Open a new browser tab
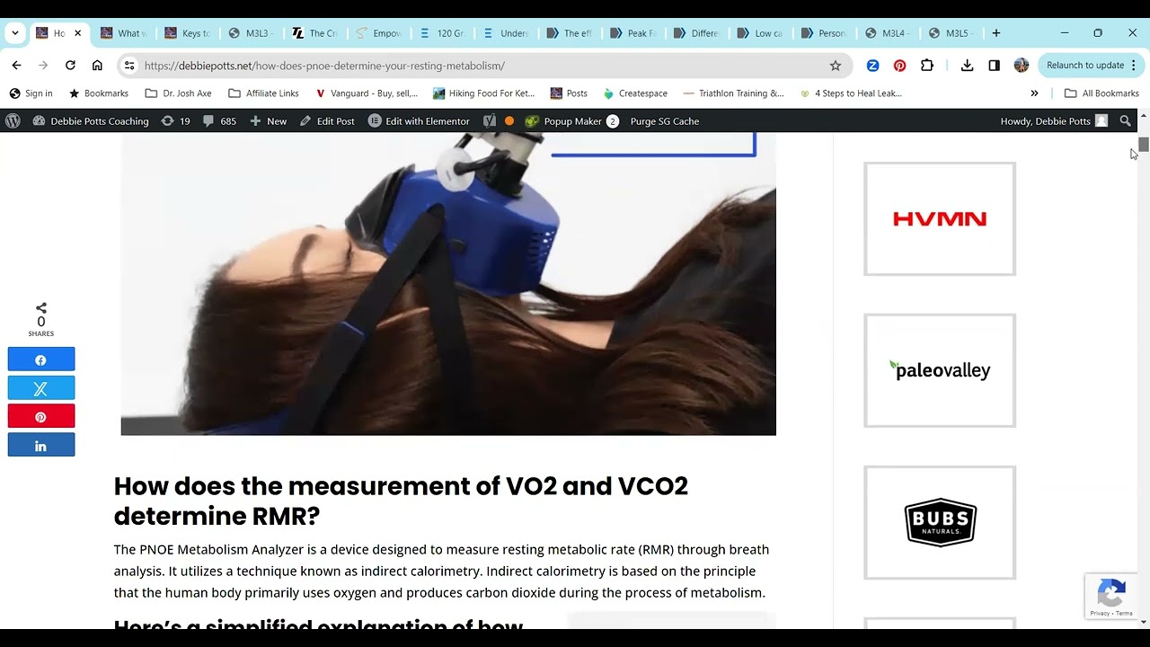 (x=996, y=33)
